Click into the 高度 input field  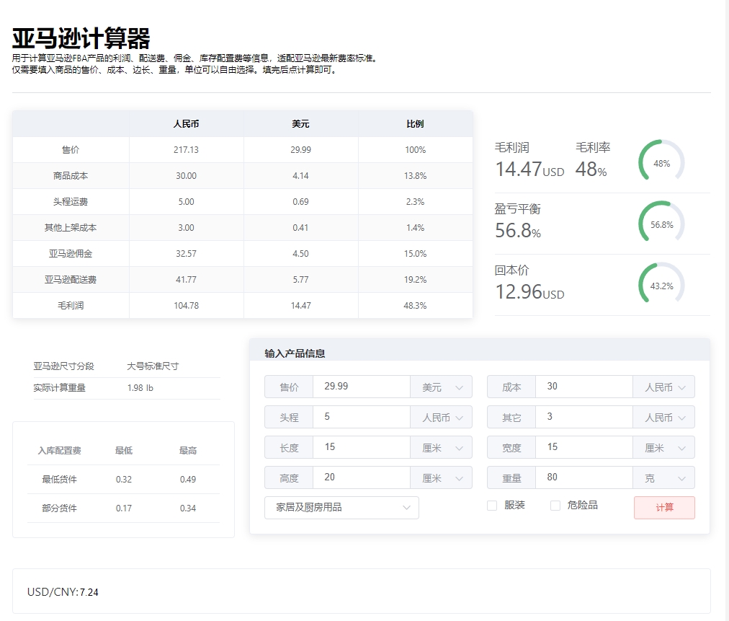362,477
